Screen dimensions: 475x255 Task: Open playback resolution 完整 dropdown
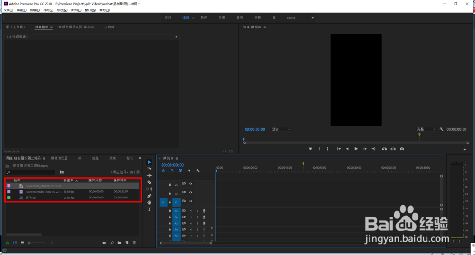click(x=426, y=129)
